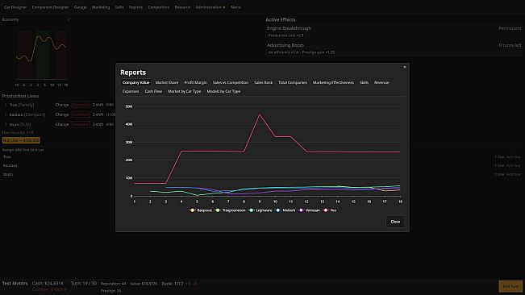This screenshot has width=525, height=295.
Task: Switch to the Market Share tab
Action: click(x=167, y=82)
